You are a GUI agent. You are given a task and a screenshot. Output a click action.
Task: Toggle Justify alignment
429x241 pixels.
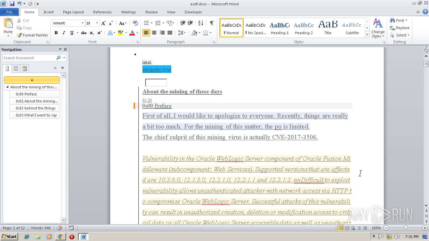coord(170,33)
